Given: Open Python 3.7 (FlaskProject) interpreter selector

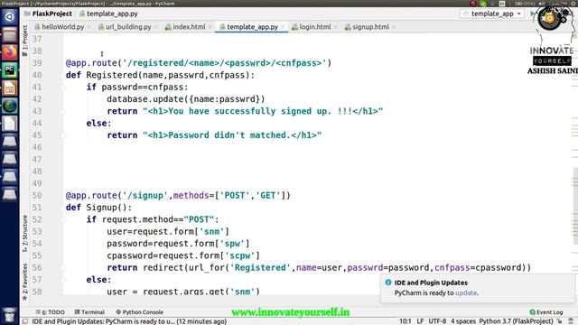Looking at the screenshot, I should (x=516, y=321).
